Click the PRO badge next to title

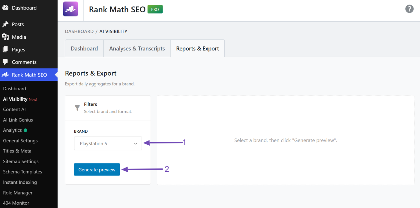[x=155, y=9]
